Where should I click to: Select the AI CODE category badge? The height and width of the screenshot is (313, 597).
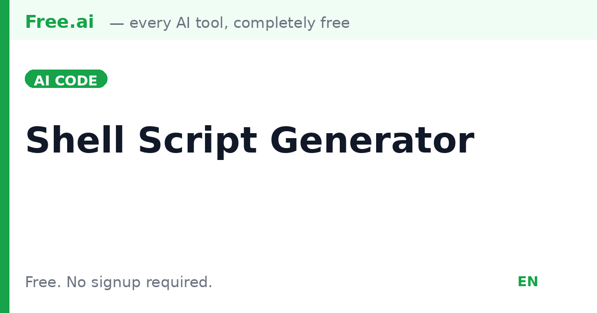coord(66,79)
